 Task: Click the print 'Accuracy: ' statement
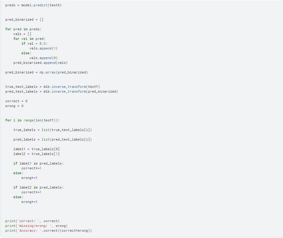pyautogui.click(x=49, y=231)
